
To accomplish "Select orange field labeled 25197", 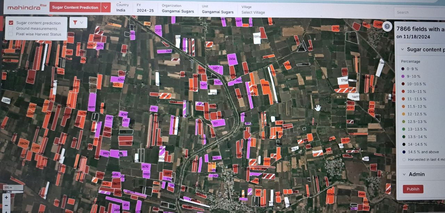I will [x=346, y=140].
